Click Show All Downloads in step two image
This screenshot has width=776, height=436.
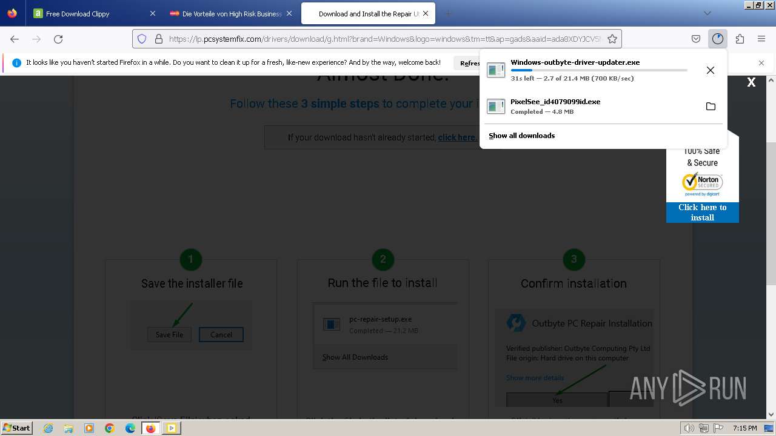coord(355,357)
